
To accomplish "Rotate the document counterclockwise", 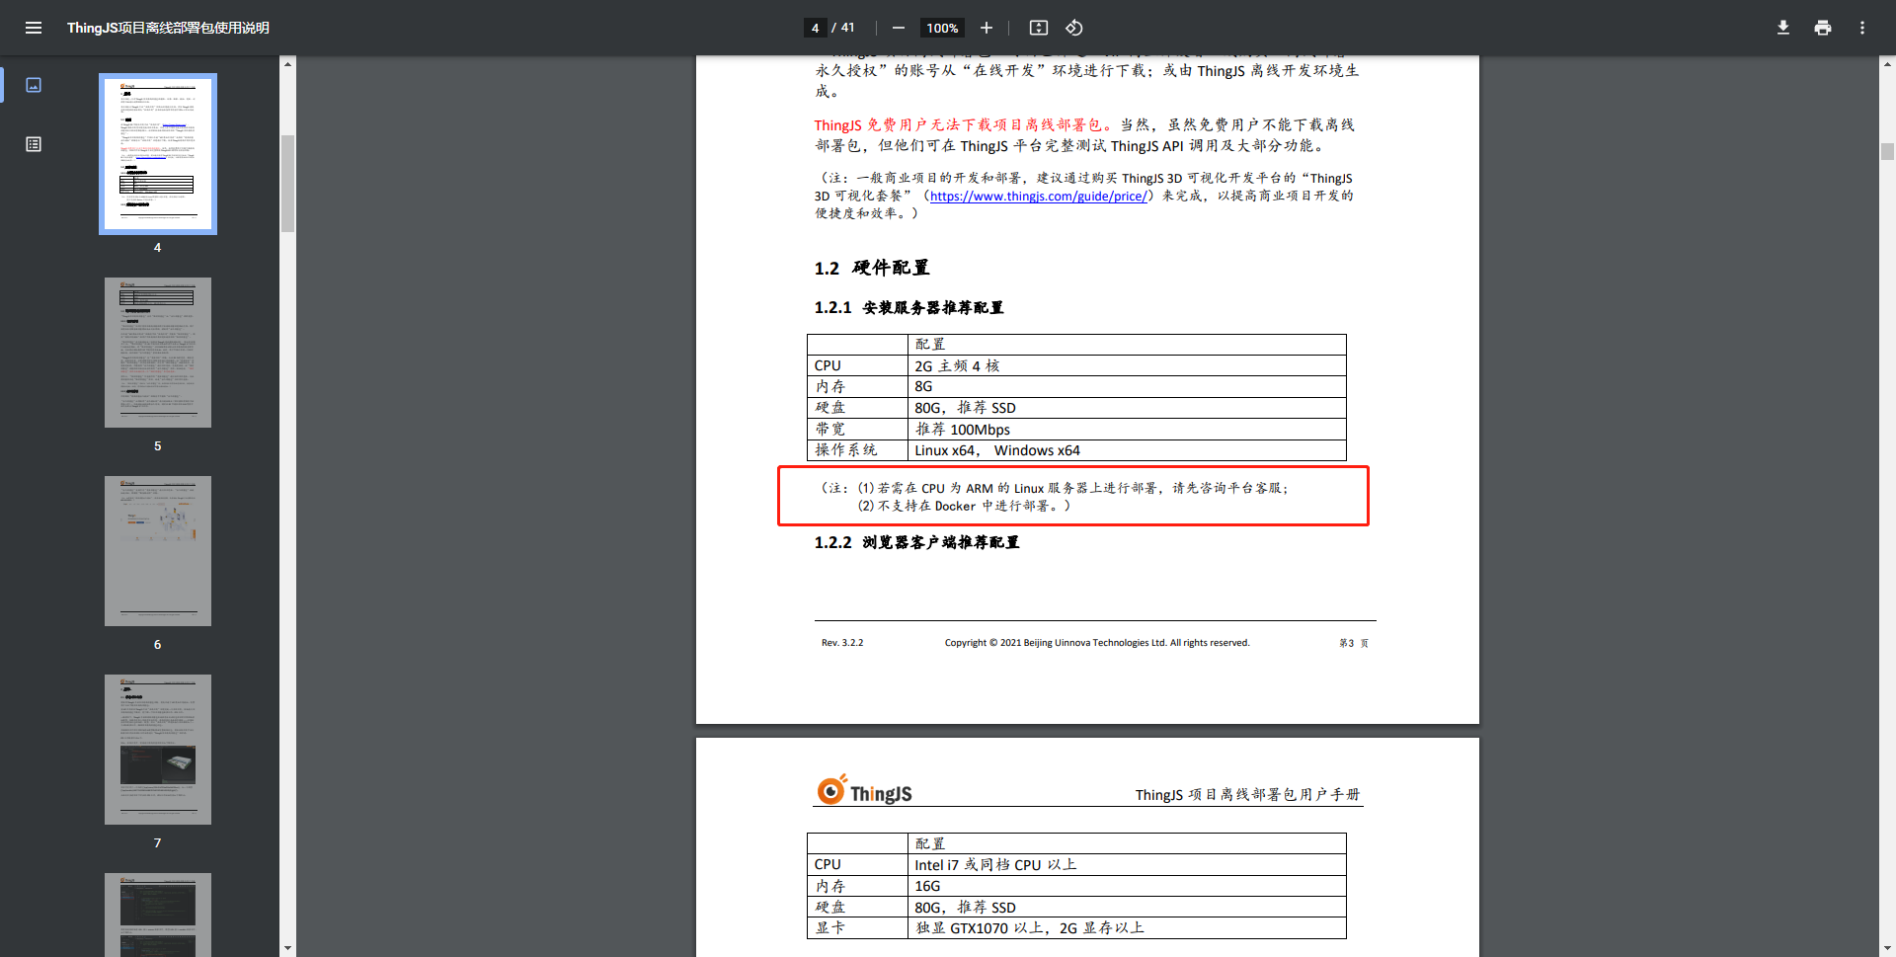I will pyautogui.click(x=1074, y=28).
